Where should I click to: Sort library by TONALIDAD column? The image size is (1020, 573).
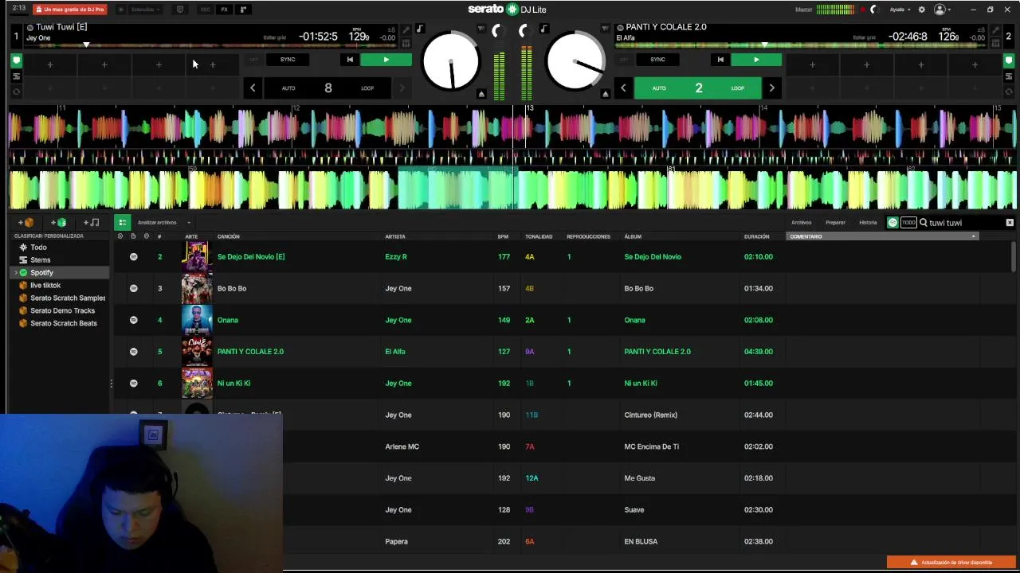click(539, 236)
